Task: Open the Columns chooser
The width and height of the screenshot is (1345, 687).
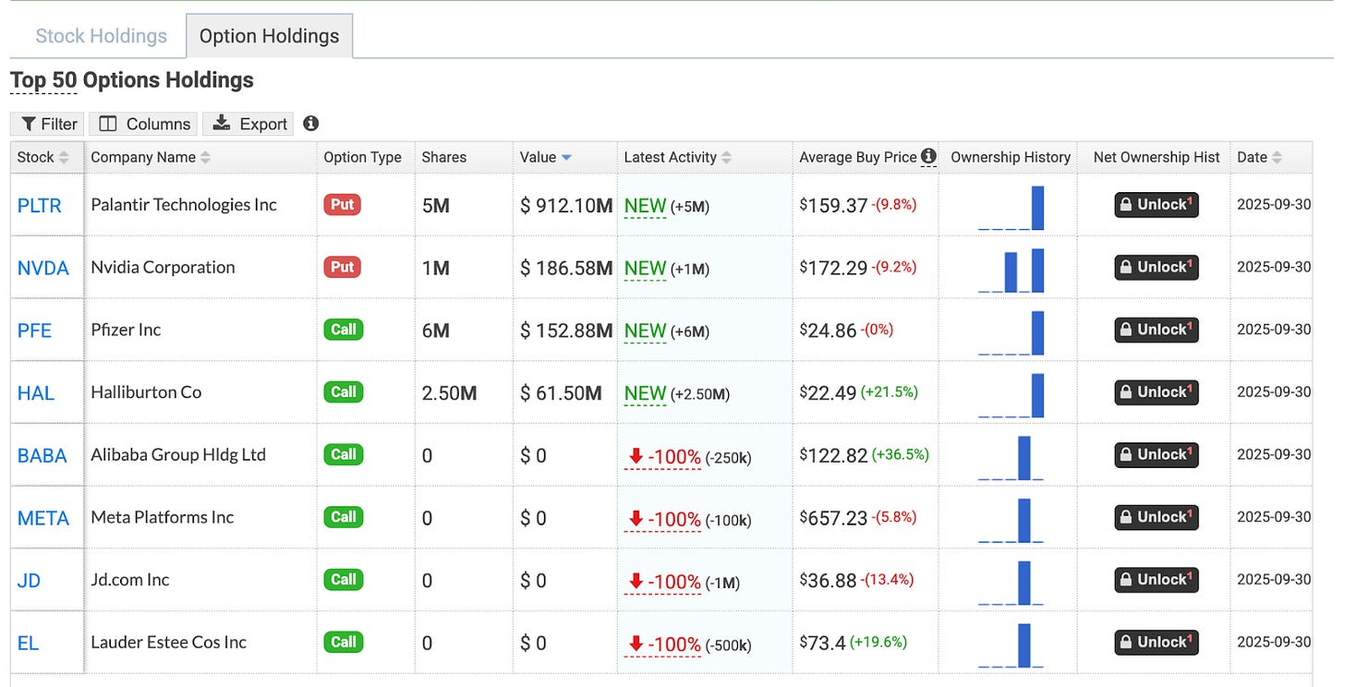Action: click(145, 124)
